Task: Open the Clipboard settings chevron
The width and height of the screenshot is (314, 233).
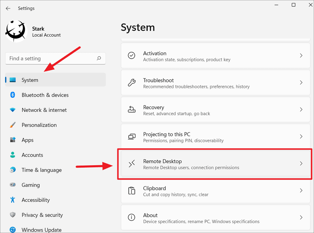Action: click(x=301, y=191)
